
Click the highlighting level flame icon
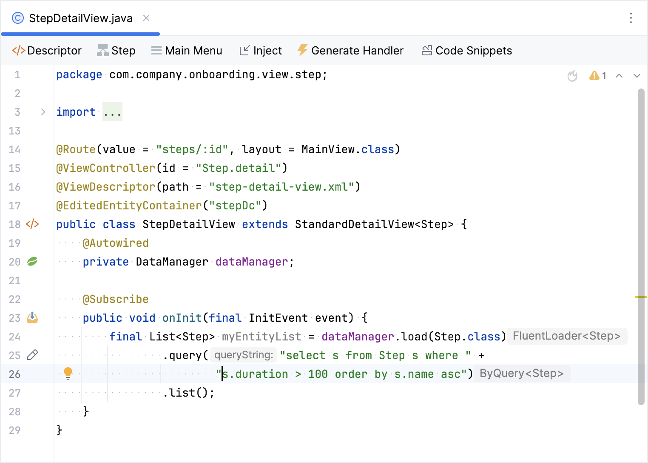tap(572, 75)
